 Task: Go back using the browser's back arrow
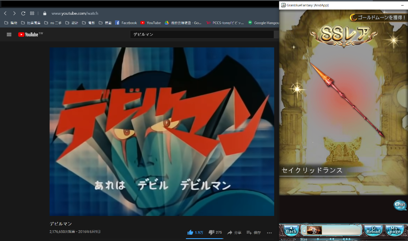[x=5, y=13]
